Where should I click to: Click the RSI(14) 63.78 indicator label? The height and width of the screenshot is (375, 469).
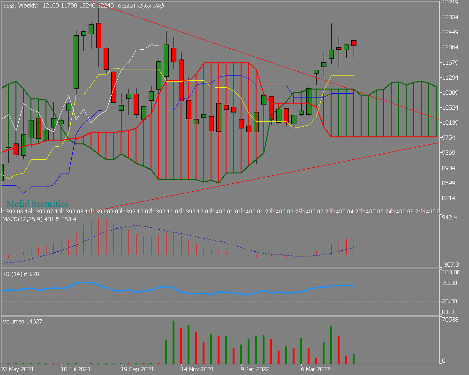pos(21,274)
